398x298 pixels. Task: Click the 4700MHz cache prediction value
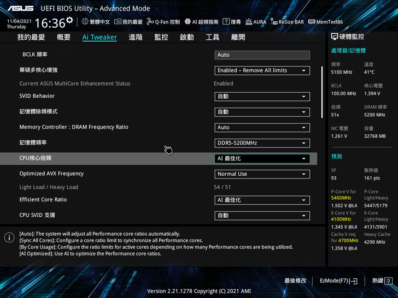click(348, 241)
